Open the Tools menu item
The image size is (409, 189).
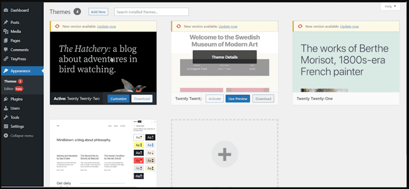(x=22, y=118)
